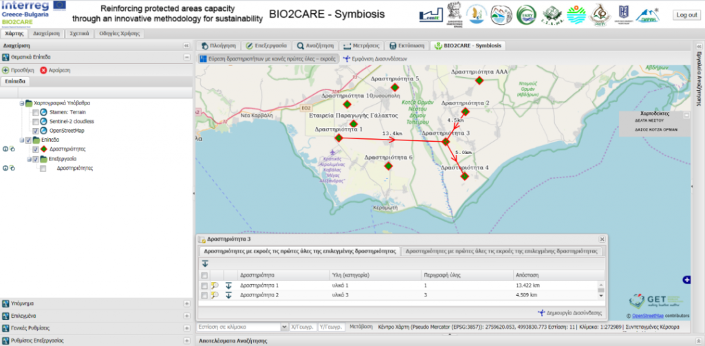Click the Μετάβαση button
The image size is (705, 346).
pyautogui.click(x=361, y=327)
